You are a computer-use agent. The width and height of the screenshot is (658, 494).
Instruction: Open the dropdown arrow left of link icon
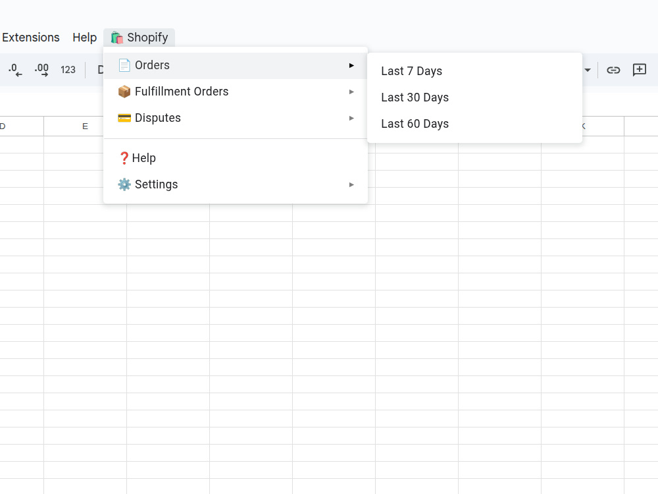pos(588,70)
